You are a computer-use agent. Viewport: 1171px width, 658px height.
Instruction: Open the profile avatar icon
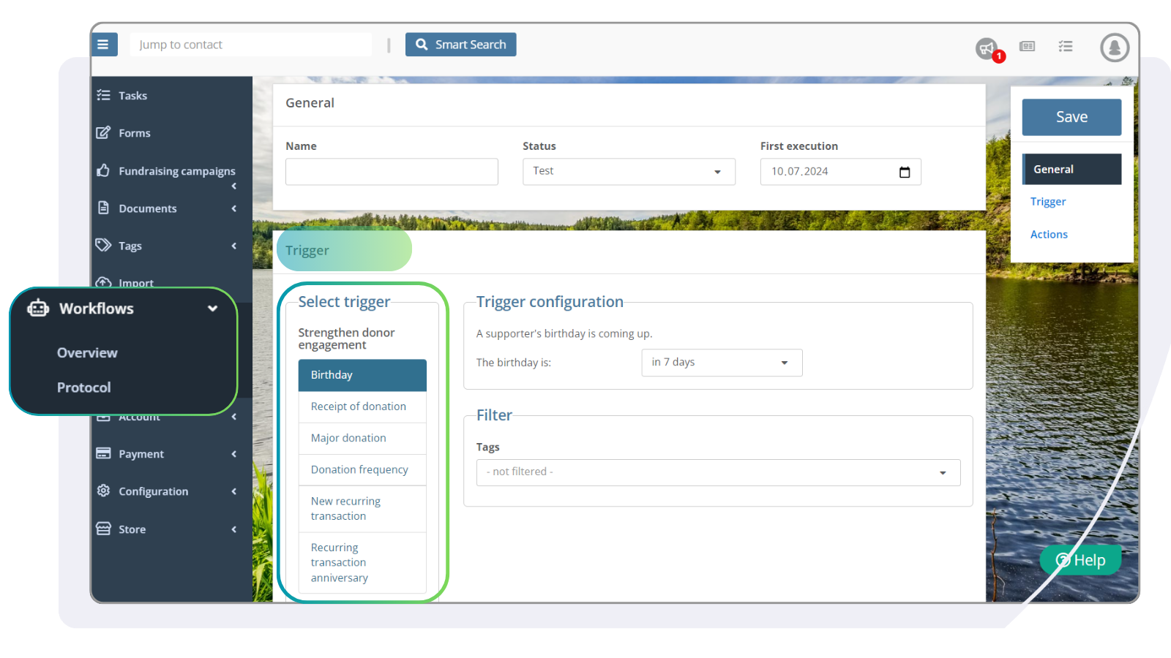coord(1113,48)
